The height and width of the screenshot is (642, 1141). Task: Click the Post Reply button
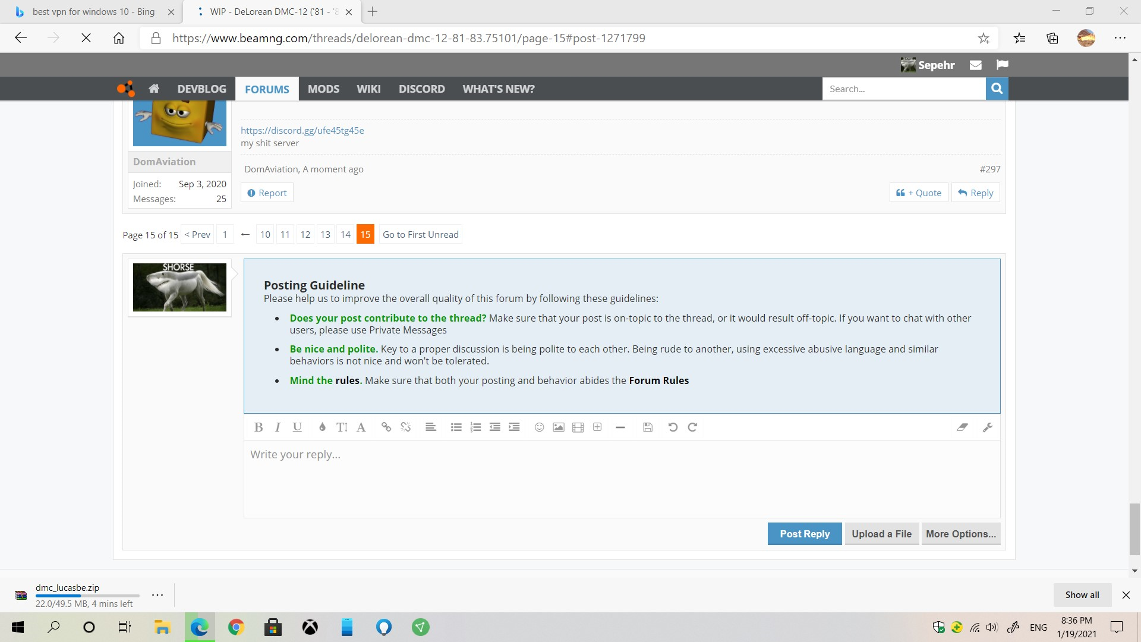tap(804, 533)
